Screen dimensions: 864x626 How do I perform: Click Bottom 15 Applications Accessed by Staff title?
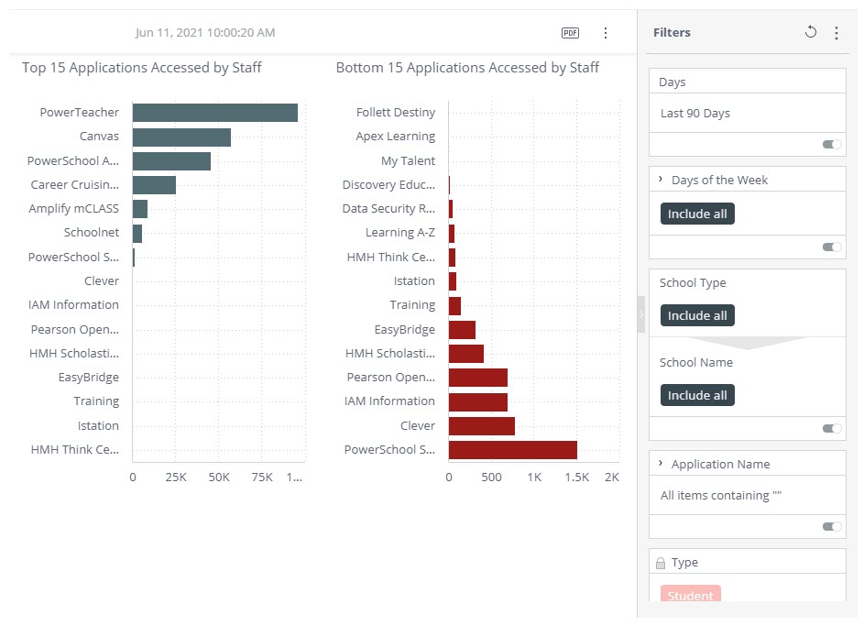[x=467, y=68]
